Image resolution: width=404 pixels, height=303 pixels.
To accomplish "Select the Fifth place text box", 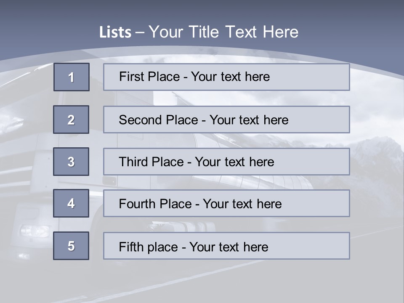I will (226, 246).
